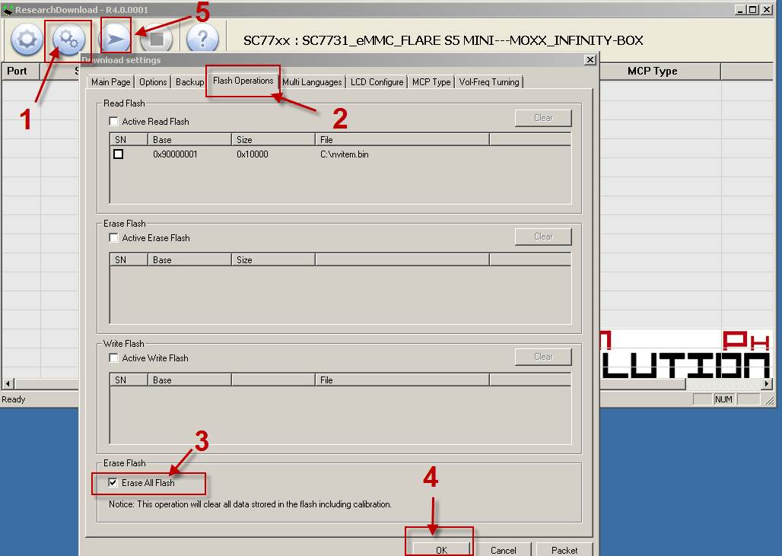Click Size column header in Erase Flash list
This screenshot has width=782, height=556.
click(x=273, y=260)
